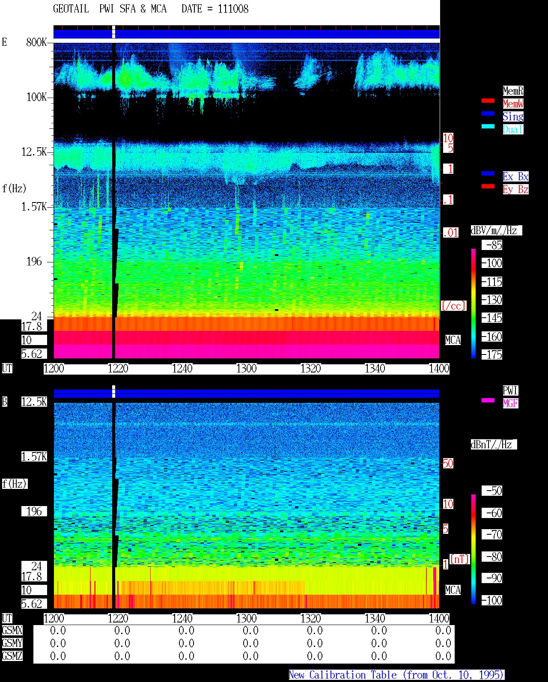This screenshot has height=682, width=548.
Task: Click the New Calibration Table link
Action: pos(396,675)
